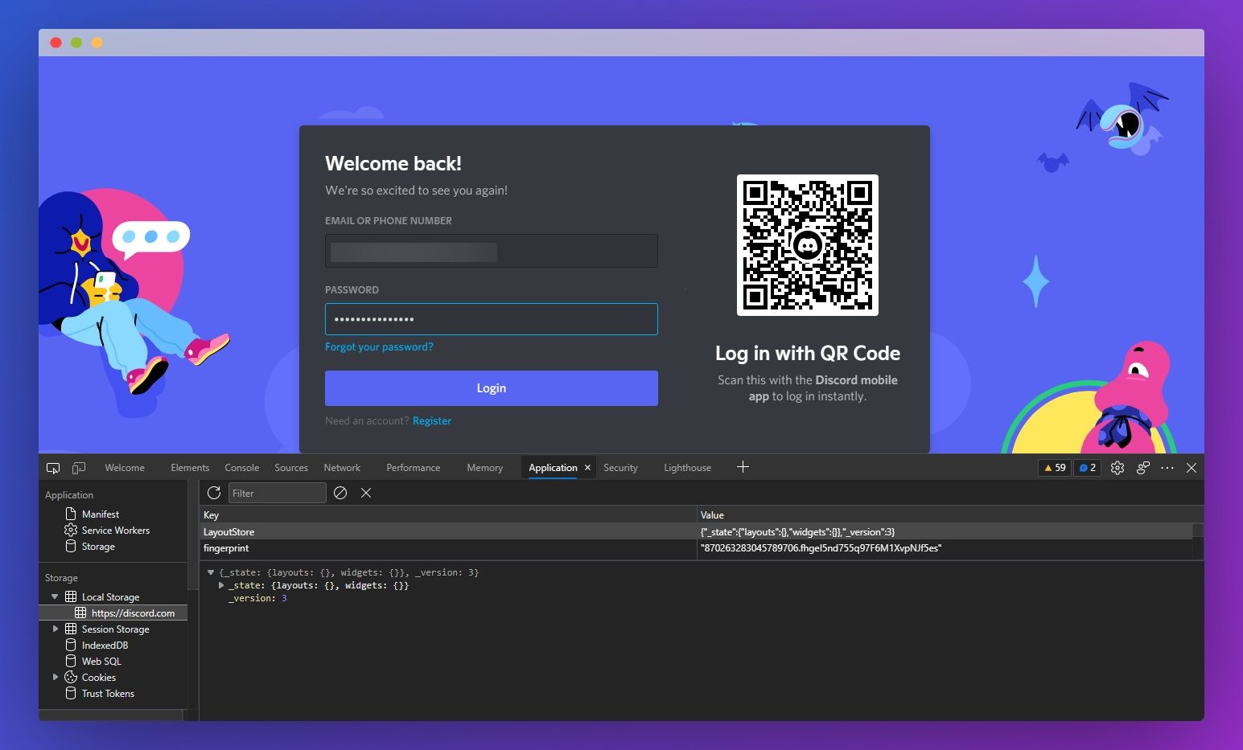Expand the _state object in the preview

(x=221, y=585)
